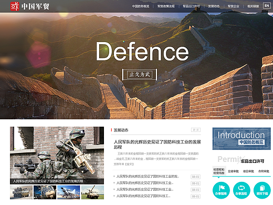Open the news row ending 科技工...
Screen dimensions: 273x205
[143, 196]
